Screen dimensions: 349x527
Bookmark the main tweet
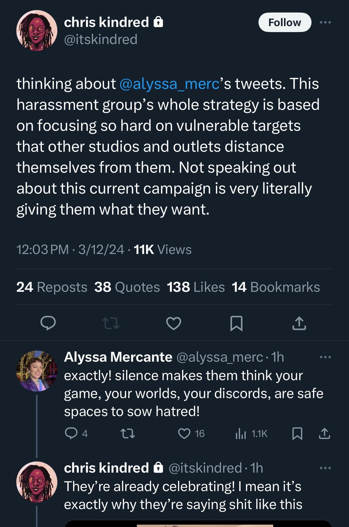(x=236, y=323)
